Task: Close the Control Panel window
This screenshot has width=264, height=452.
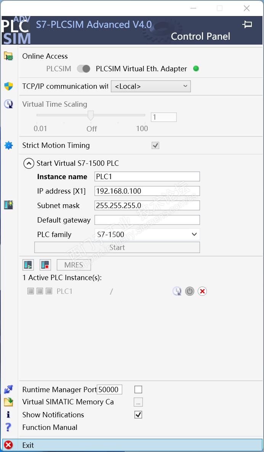Action: (x=247, y=8)
